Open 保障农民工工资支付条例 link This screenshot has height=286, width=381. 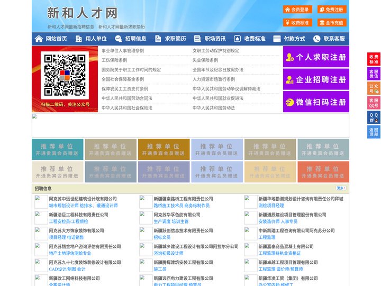125,88
